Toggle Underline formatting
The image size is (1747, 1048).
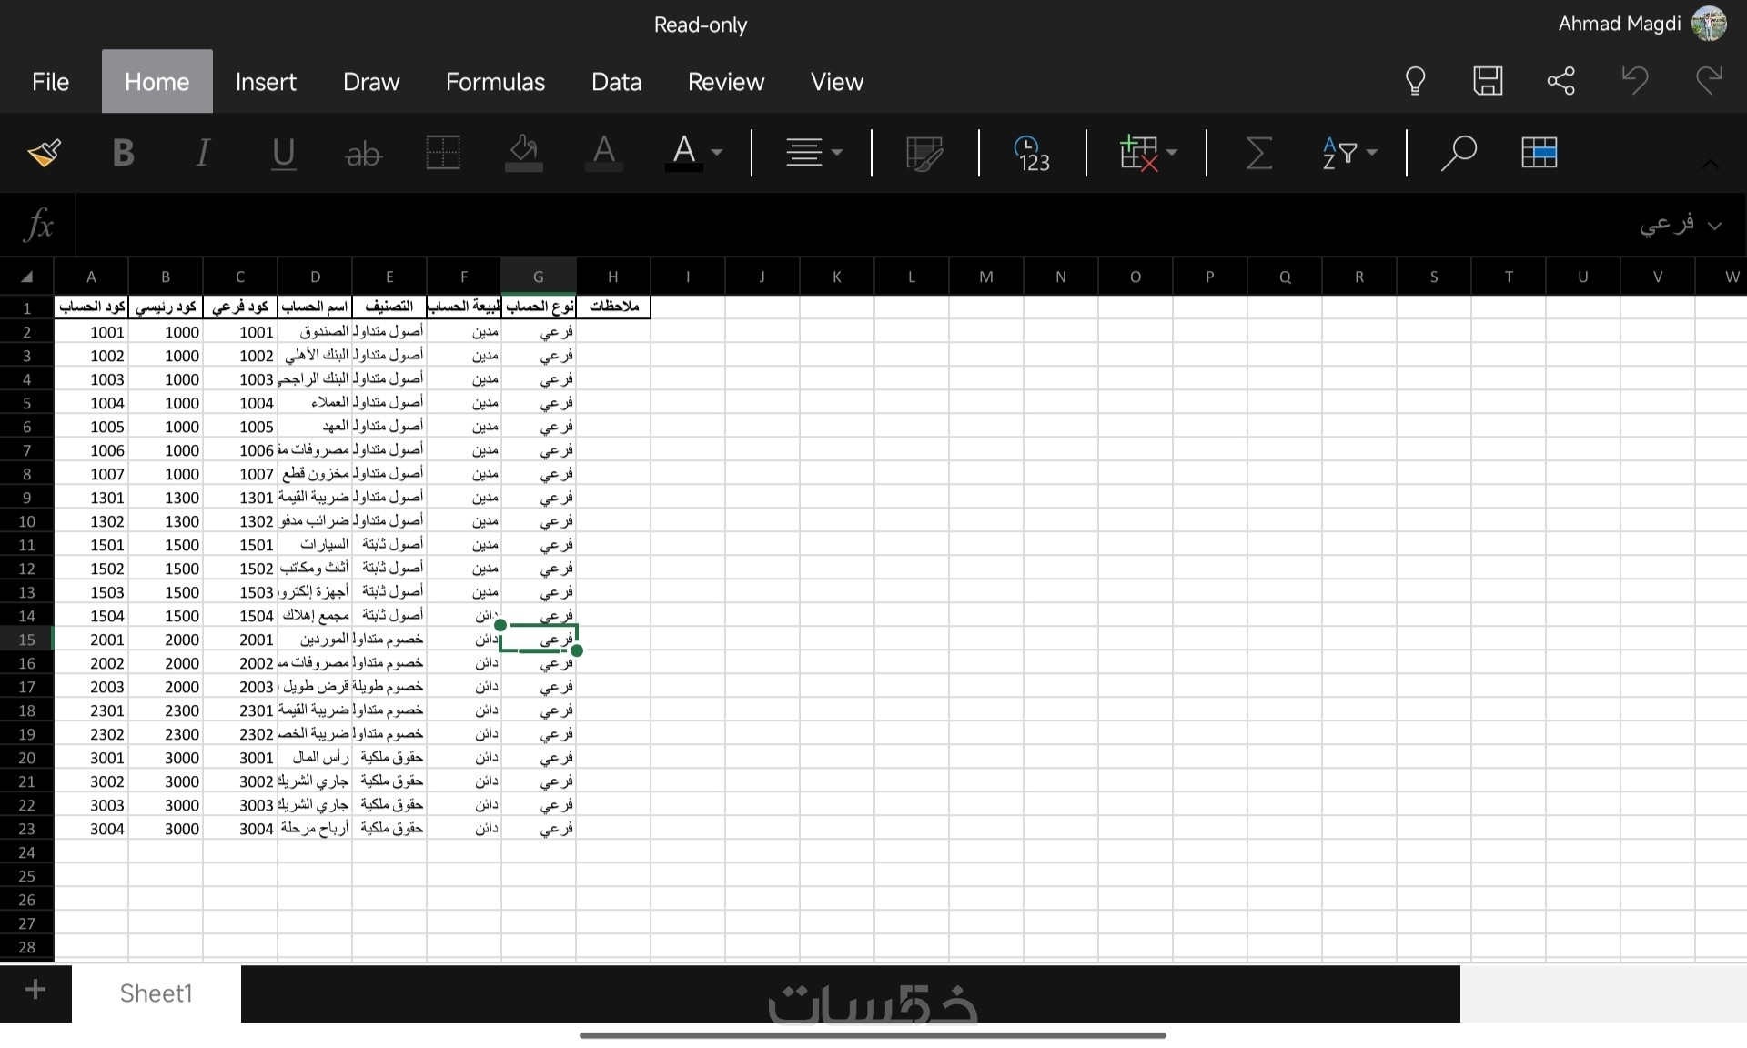click(x=283, y=153)
